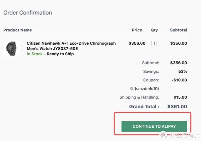Select the Price column header
Viewport: 201px width, 141px height.
(137, 30)
